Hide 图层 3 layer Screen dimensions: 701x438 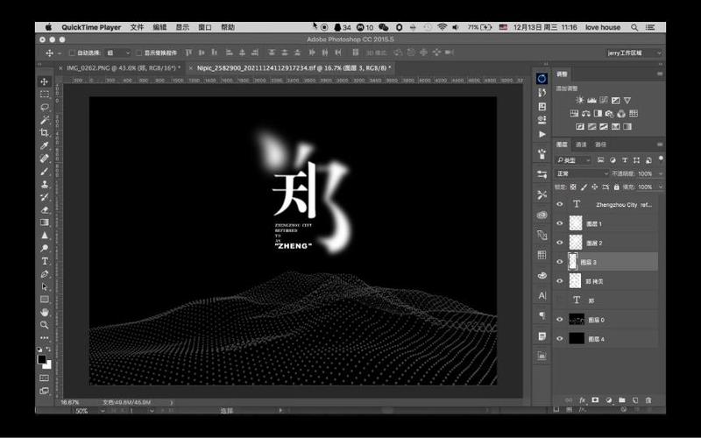560,262
